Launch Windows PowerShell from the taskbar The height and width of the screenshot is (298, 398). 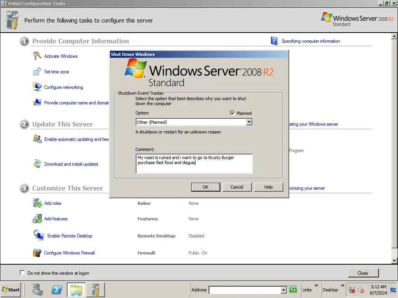pyautogui.click(x=57, y=289)
